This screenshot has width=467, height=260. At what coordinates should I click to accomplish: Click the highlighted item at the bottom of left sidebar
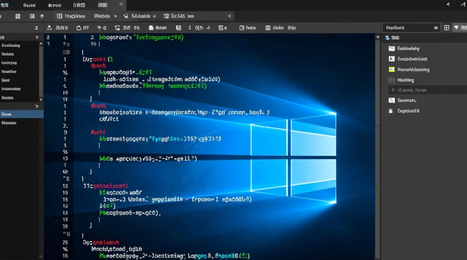pos(22,114)
